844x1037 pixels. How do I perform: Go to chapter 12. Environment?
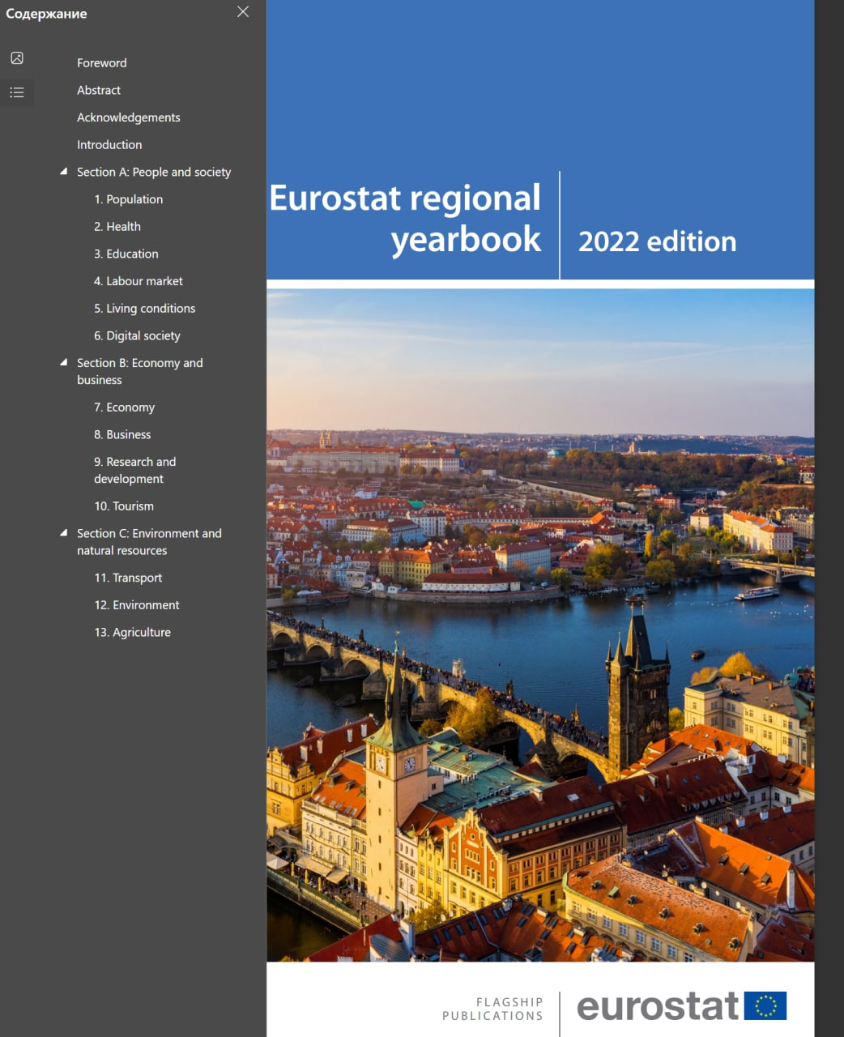point(137,605)
